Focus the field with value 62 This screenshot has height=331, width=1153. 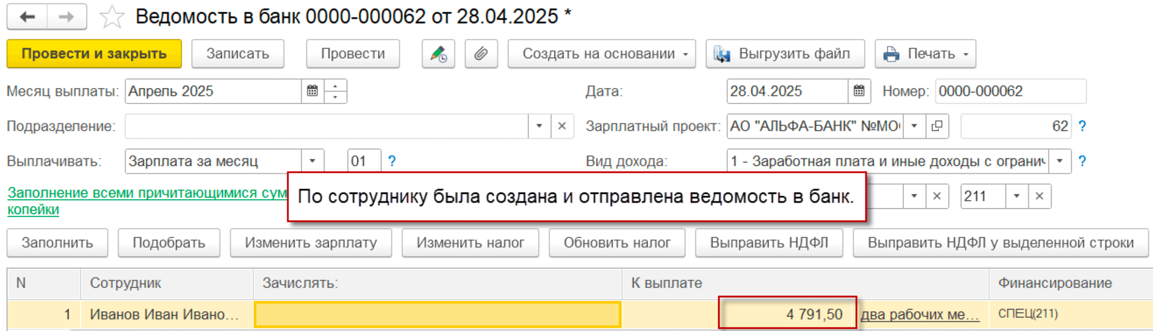1016,126
